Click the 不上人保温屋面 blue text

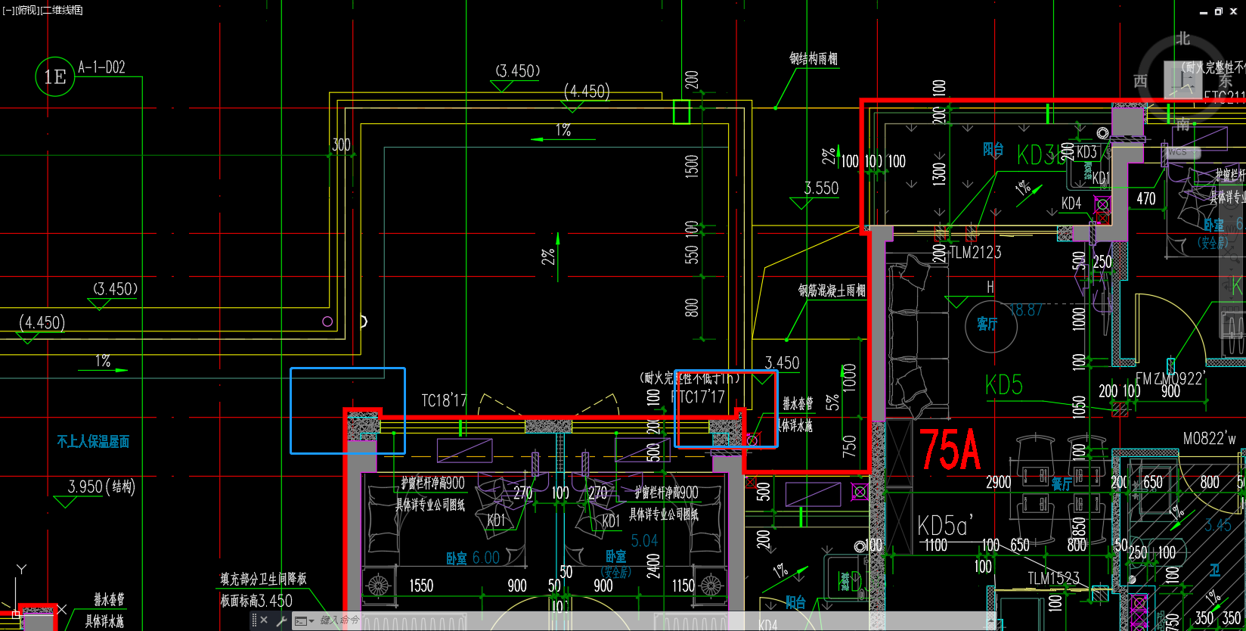pyautogui.click(x=93, y=441)
